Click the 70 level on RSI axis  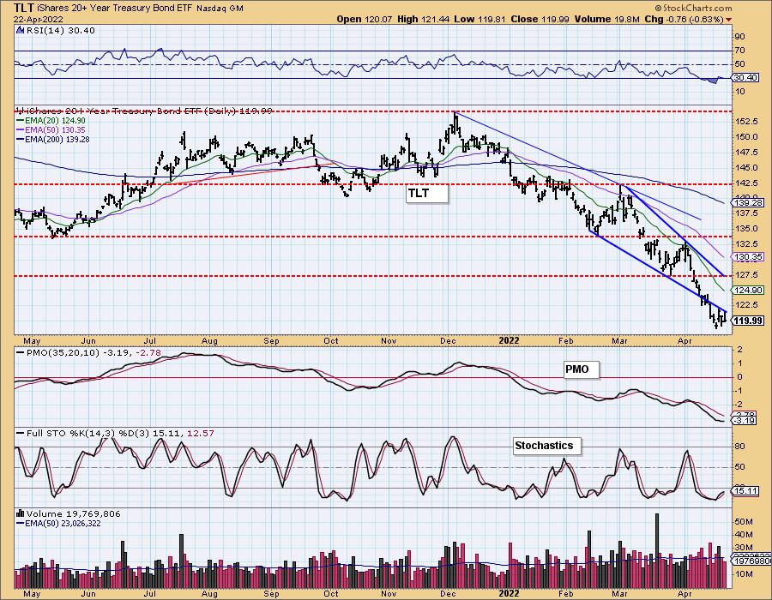click(739, 51)
